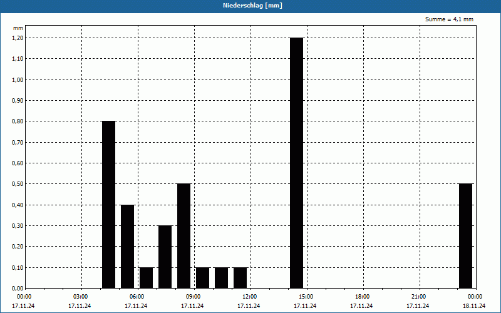Click the 0,10 mm bar right after 06:00
This screenshot has height=313, width=501.
[147, 277]
